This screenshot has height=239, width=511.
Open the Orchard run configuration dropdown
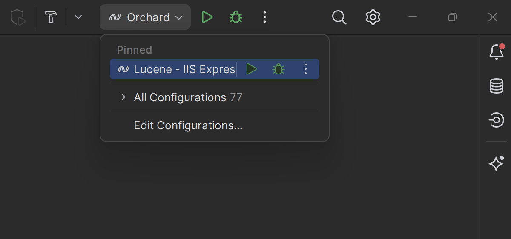point(145,17)
